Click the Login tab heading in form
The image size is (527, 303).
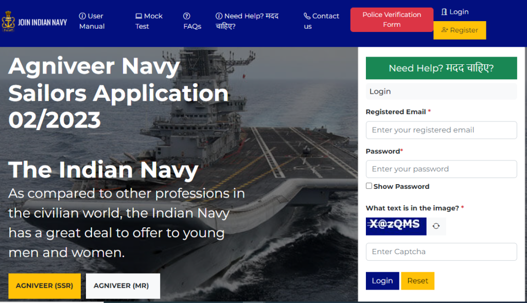pyautogui.click(x=441, y=92)
